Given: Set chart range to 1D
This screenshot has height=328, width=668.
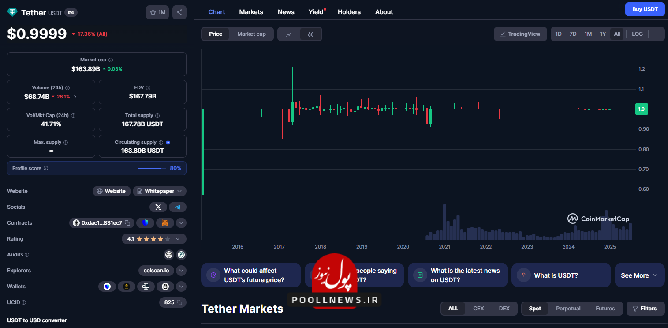Looking at the screenshot, I should coord(558,34).
